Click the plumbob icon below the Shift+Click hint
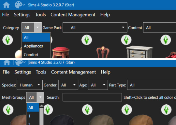Screen dimensions: 176x125 coord(166,109)
